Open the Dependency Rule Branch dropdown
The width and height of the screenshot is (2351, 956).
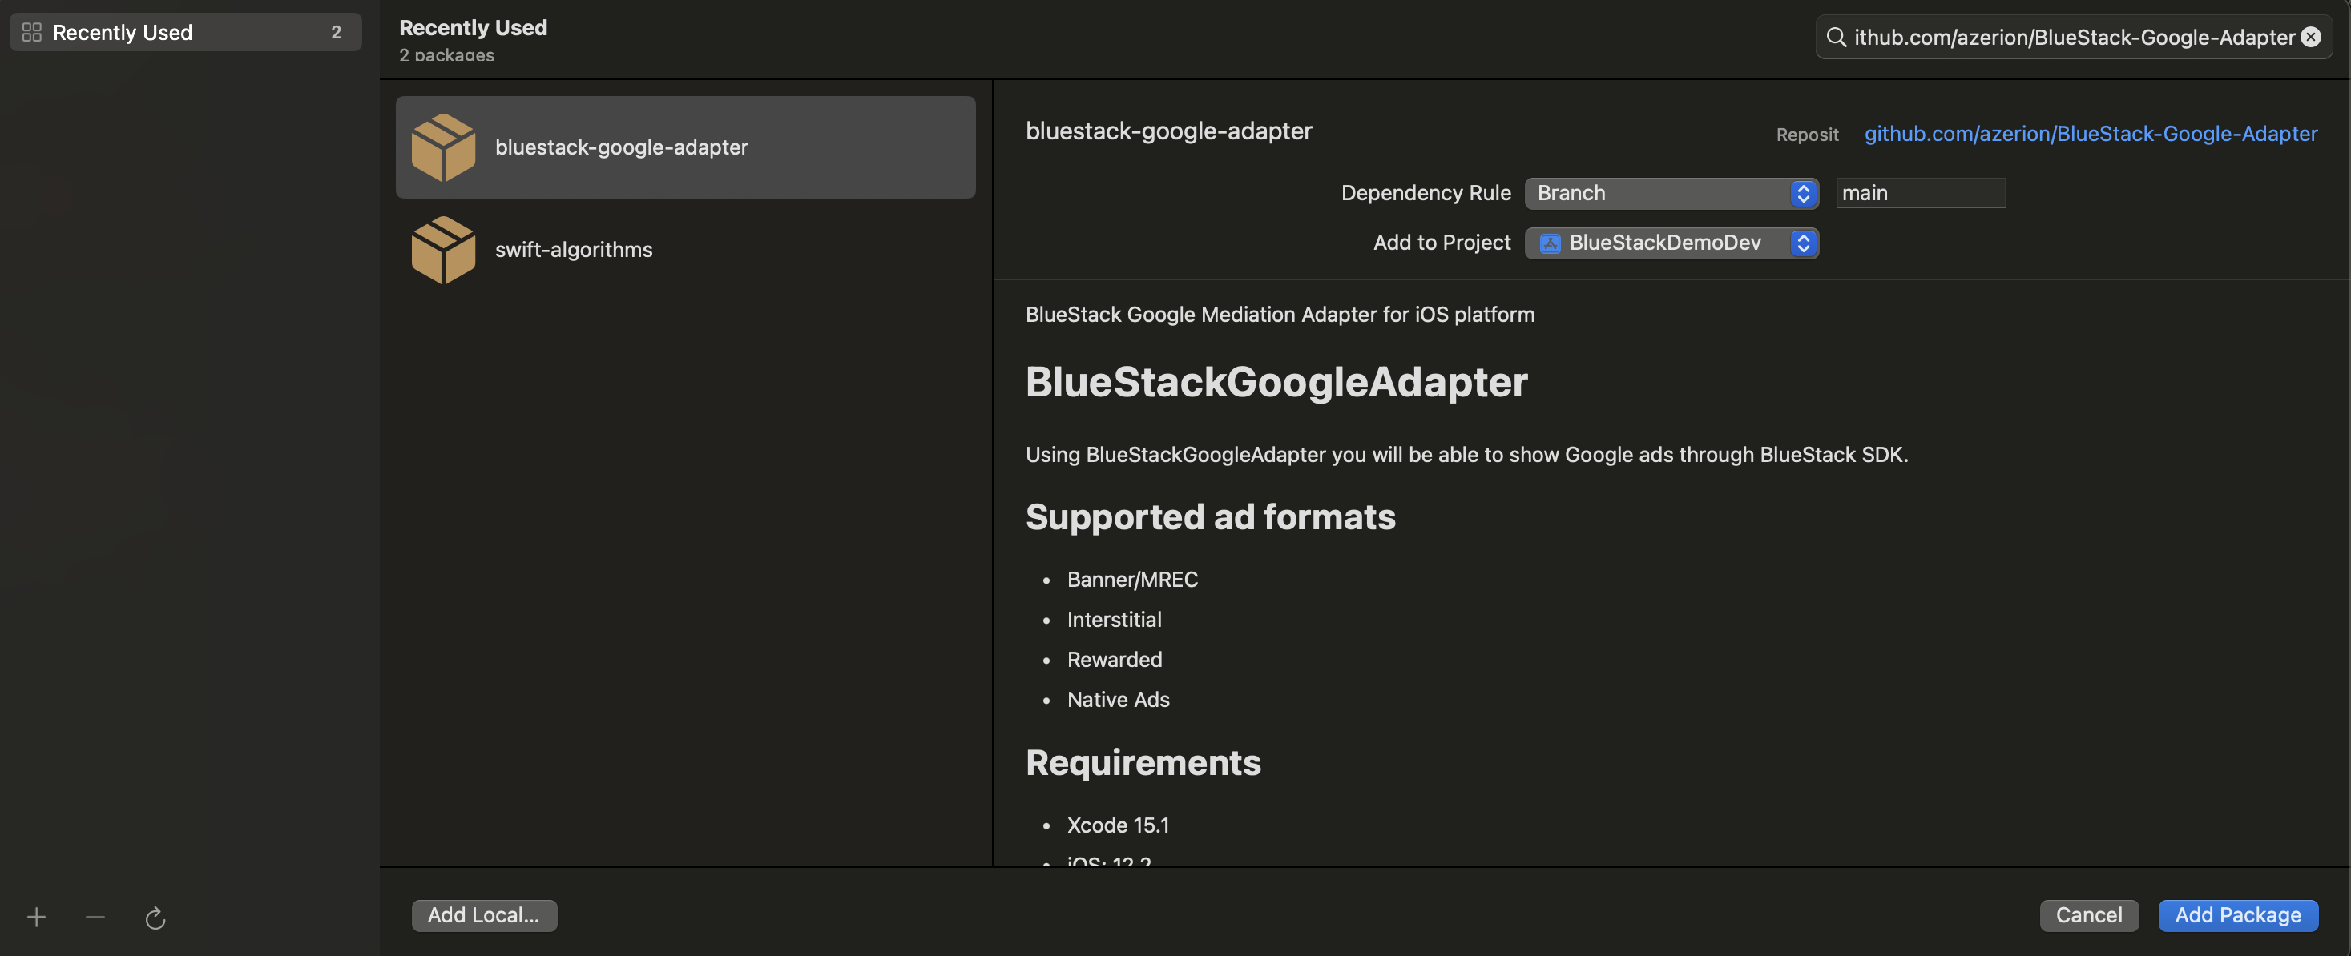point(1671,194)
